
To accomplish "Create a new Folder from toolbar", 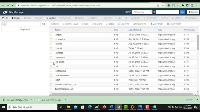I will click(x=16, y=18).
